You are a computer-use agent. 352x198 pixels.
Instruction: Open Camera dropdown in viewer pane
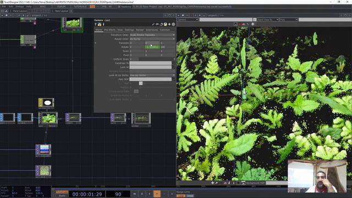pyautogui.click(x=188, y=20)
